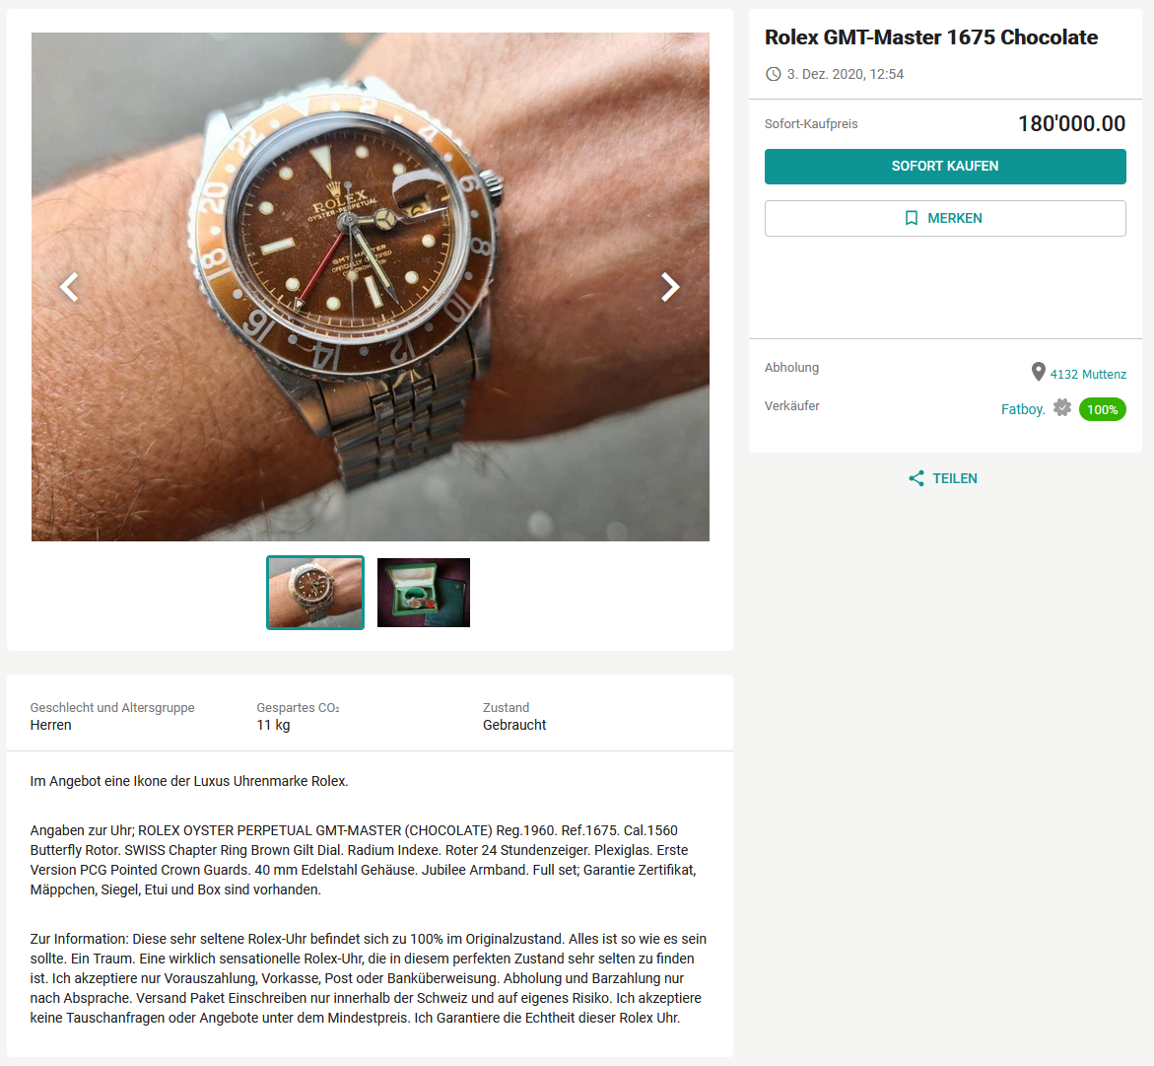
Task: Click the verified seller badge icon
Action: [1062, 407]
